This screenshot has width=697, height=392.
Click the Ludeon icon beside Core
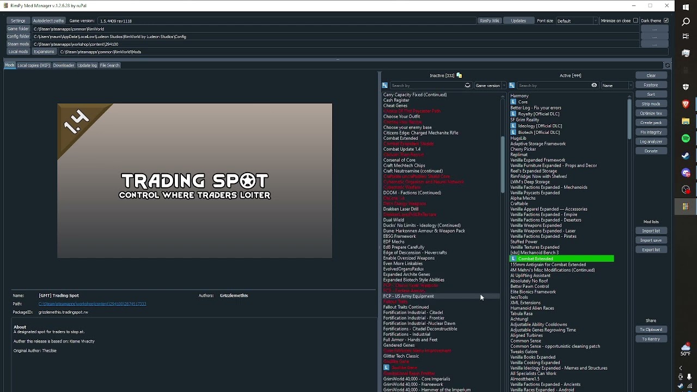(x=513, y=102)
